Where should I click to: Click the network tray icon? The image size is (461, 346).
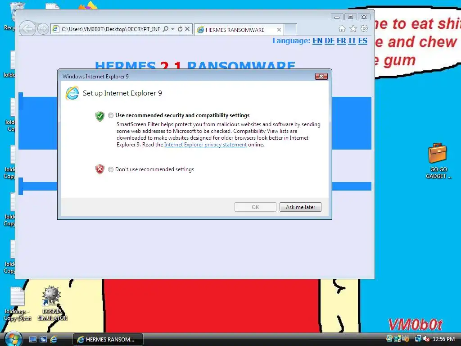click(418, 339)
